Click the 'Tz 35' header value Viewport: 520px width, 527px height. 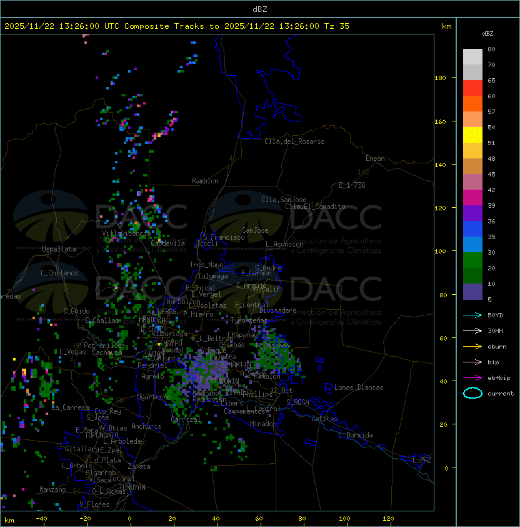click(x=337, y=26)
